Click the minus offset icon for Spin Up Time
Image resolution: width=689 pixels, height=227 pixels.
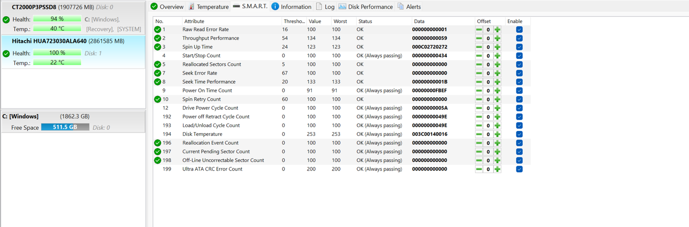click(x=479, y=47)
